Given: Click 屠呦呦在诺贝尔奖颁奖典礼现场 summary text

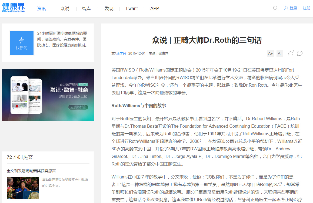Looking at the screenshot, I should tap(65, 183).
